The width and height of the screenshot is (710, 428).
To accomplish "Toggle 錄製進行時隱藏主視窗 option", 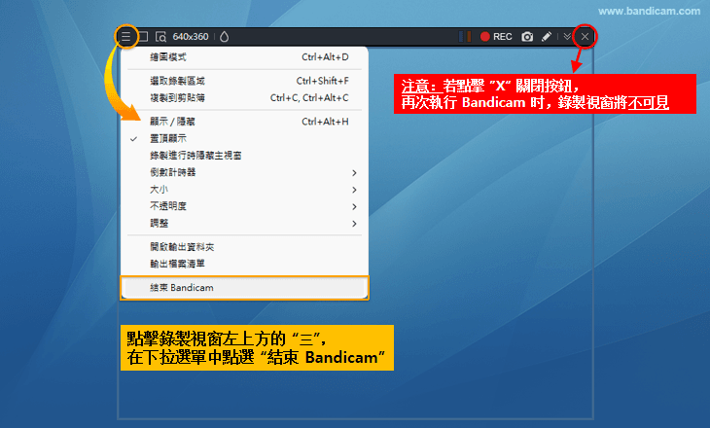I will point(244,156).
